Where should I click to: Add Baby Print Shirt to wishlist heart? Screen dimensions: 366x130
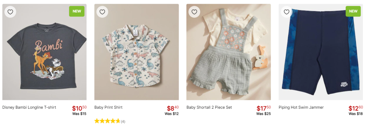tap(102, 12)
